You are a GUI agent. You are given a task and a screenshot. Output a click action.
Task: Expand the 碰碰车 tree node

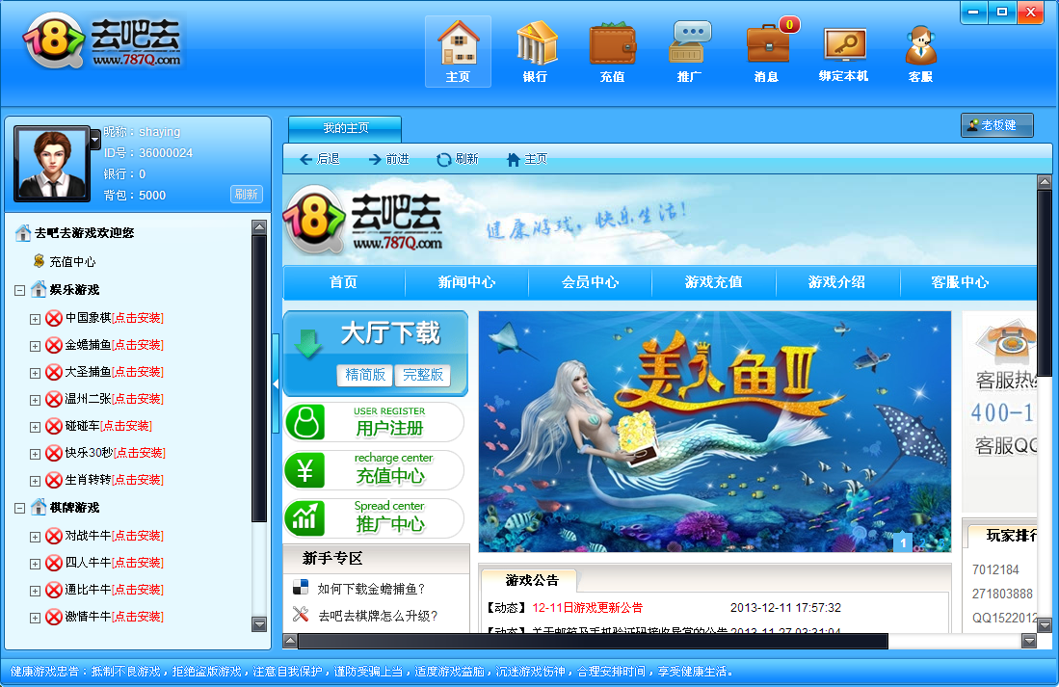pos(35,427)
